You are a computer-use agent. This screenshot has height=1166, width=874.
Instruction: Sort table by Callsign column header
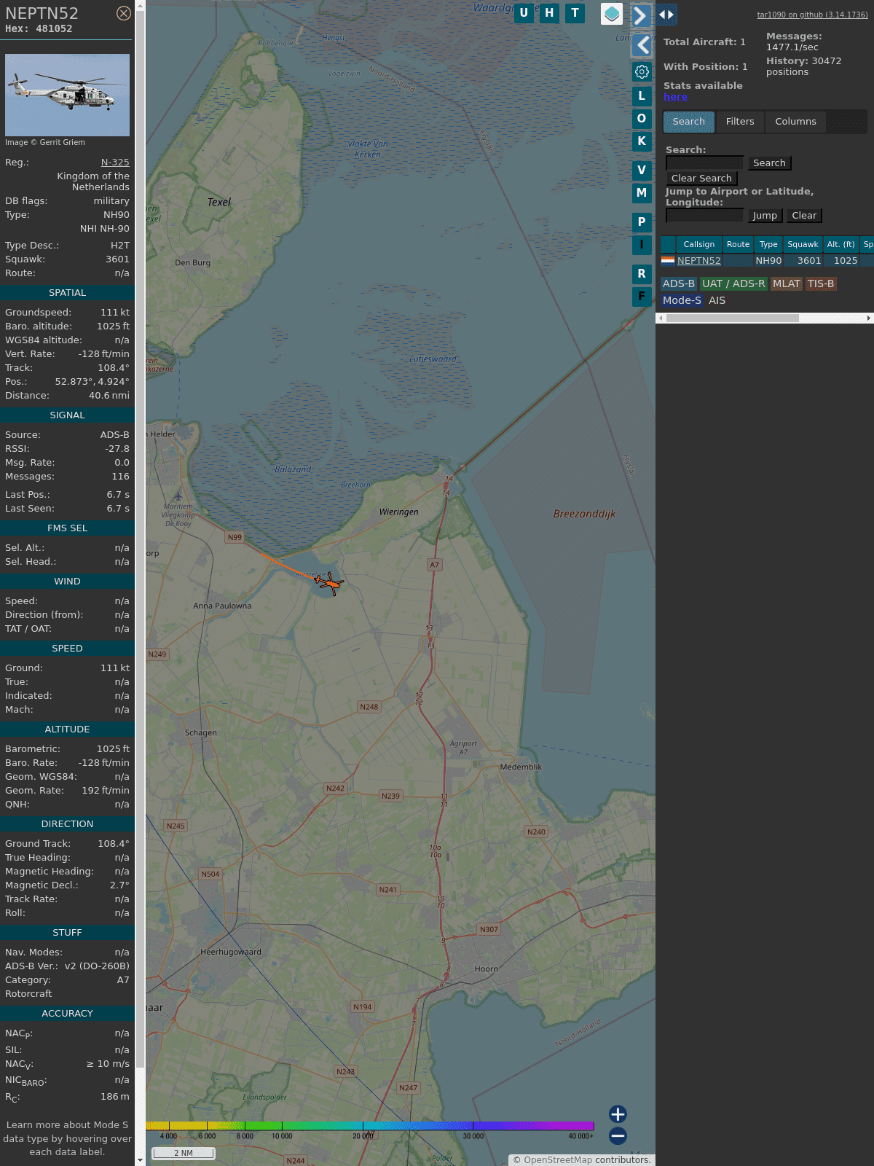point(699,245)
